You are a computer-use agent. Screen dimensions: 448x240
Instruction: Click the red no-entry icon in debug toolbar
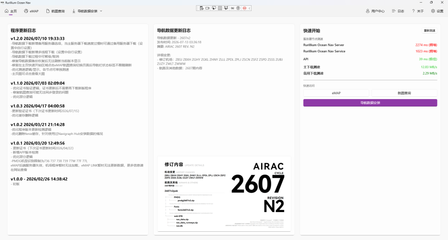[245, 8]
